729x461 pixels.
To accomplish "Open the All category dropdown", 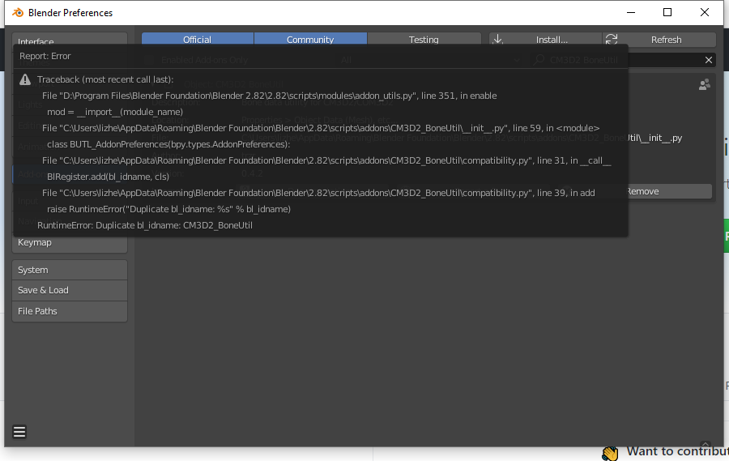I will (429, 60).
